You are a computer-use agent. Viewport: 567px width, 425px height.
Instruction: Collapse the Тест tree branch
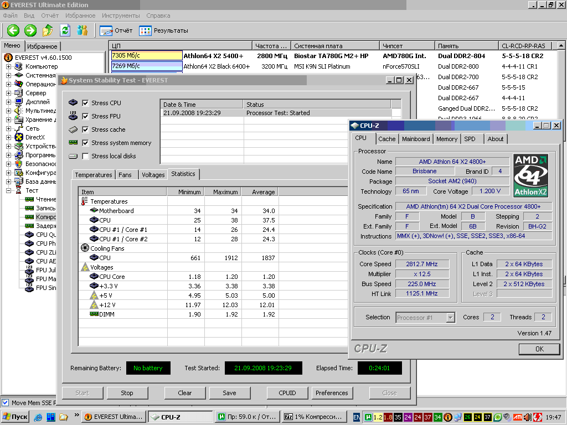pyautogui.click(x=8, y=190)
